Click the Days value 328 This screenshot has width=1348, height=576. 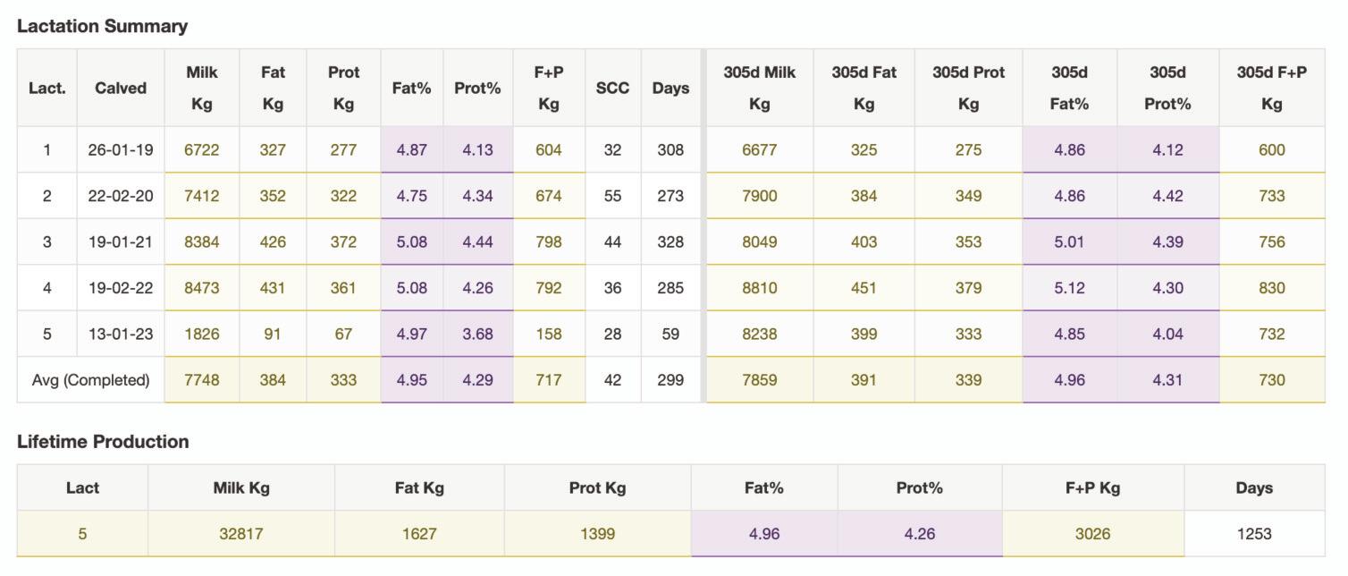point(670,241)
